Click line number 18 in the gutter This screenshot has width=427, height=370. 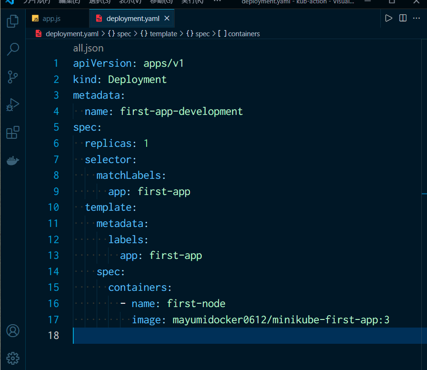click(53, 335)
